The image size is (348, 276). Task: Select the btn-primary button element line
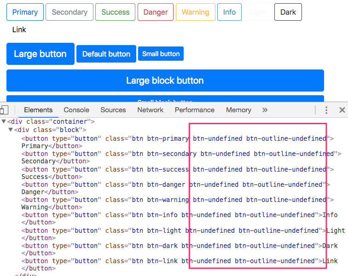click(x=178, y=138)
